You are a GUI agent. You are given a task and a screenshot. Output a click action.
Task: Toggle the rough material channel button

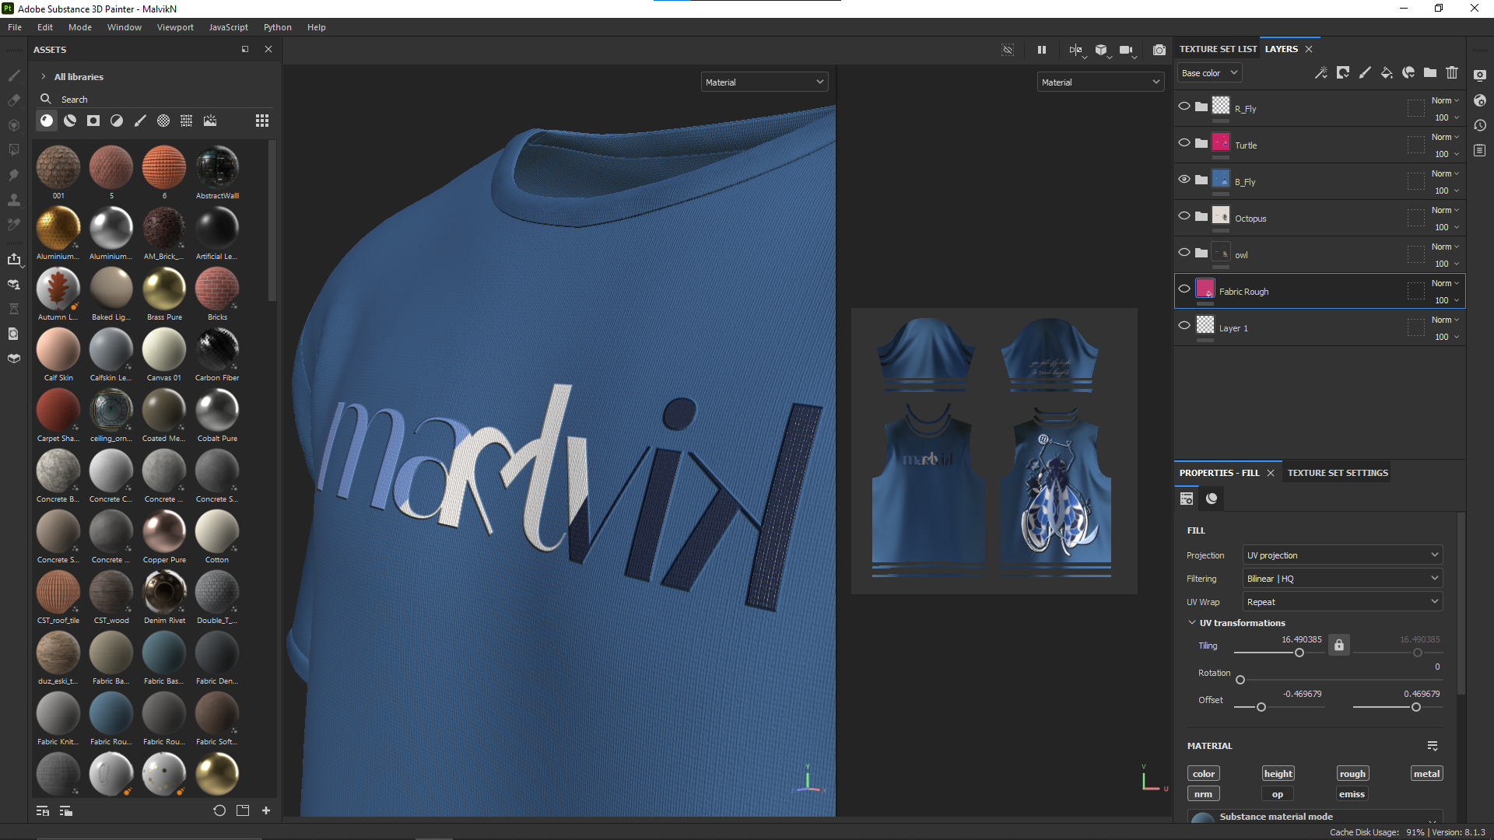point(1352,774)
